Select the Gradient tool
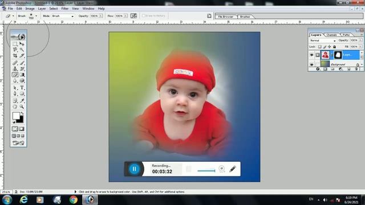The width and height of the screenshot is (365, 205). pos(22,75)
